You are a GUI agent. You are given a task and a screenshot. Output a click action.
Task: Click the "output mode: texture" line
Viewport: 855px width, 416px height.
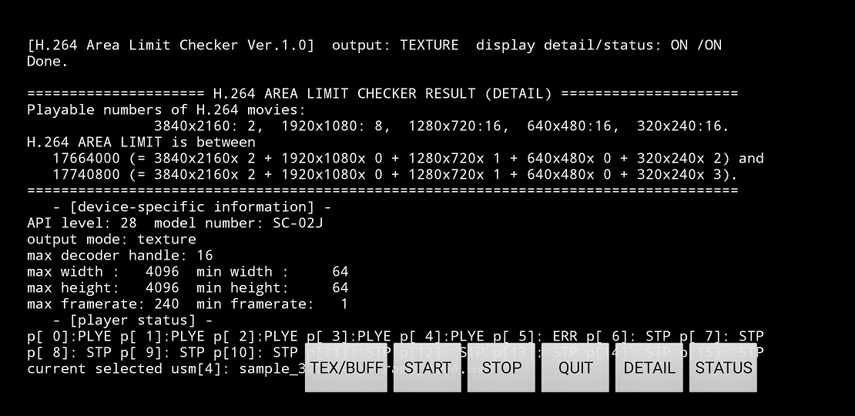coord(111,240)
